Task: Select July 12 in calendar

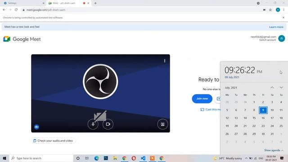Action: [227, 118]
